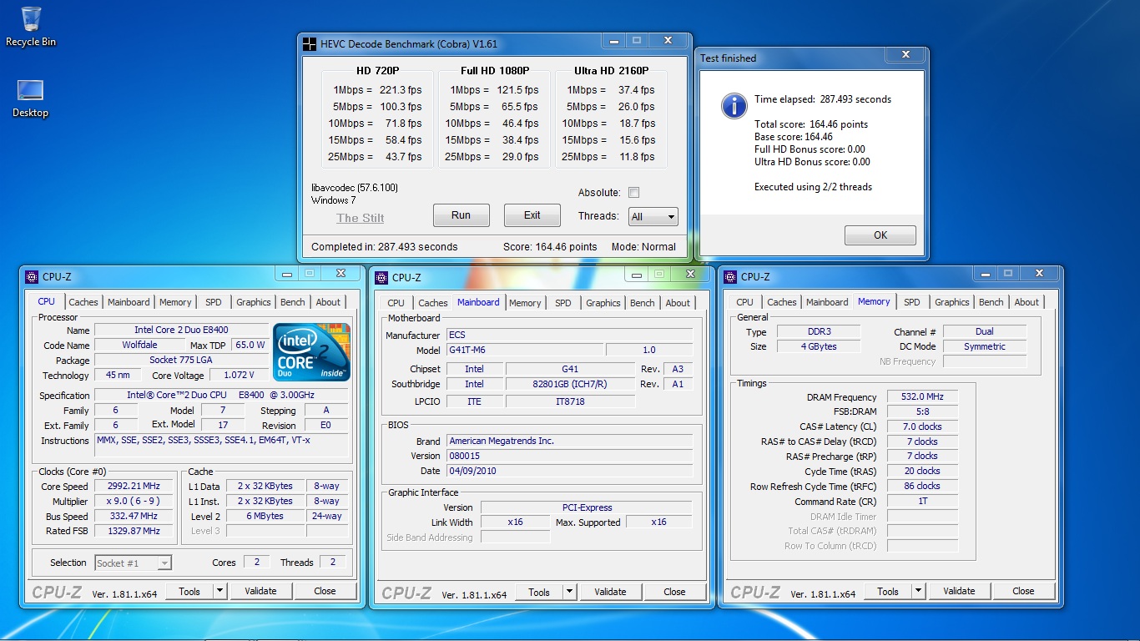Expand Tools dropdown arrow in CPU window

220,591
